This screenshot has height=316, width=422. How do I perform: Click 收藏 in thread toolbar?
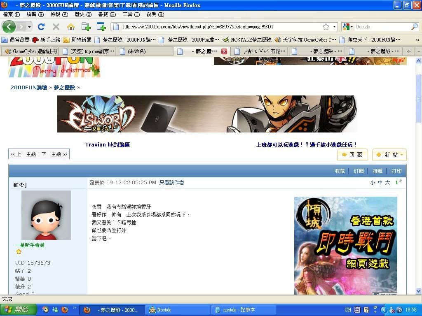click(340, 171)
